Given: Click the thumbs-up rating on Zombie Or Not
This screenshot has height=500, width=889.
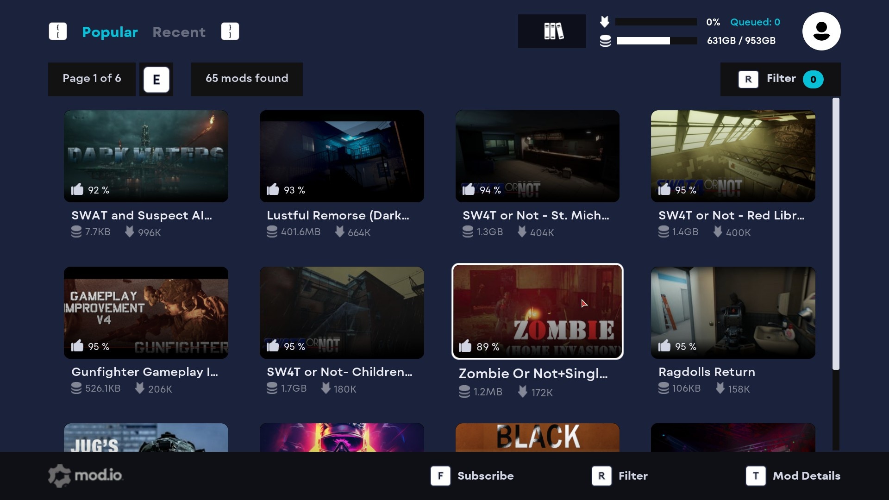Looking at the screenshot, I should click(465, 346).
